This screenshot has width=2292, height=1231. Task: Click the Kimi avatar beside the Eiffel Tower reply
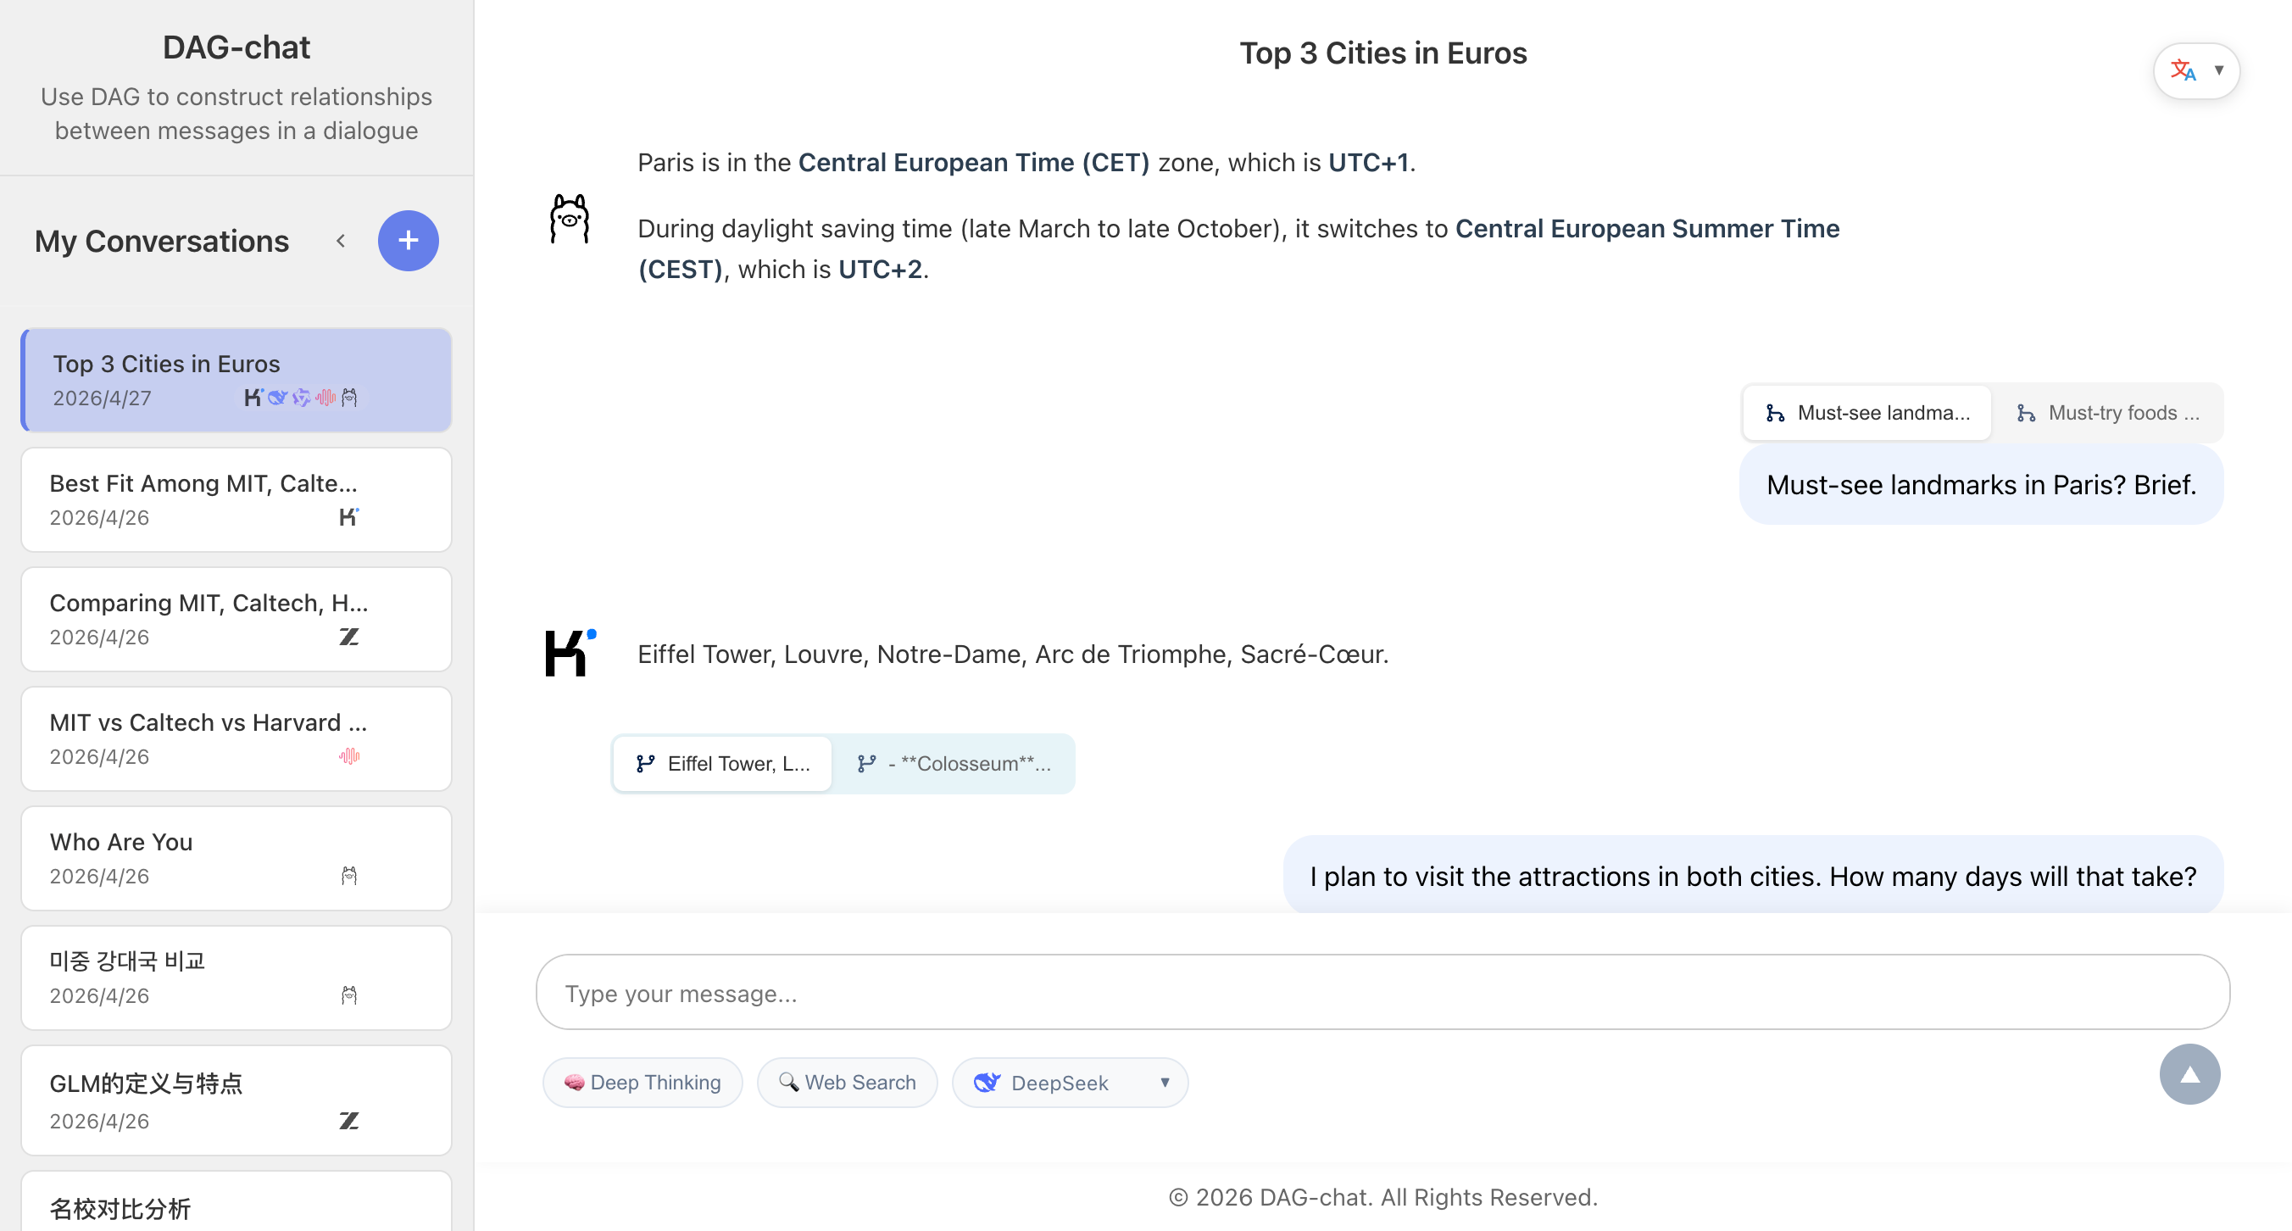coord(569,653)
